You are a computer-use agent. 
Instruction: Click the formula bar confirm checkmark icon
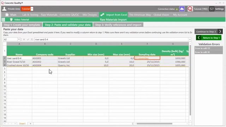point(28,39)
